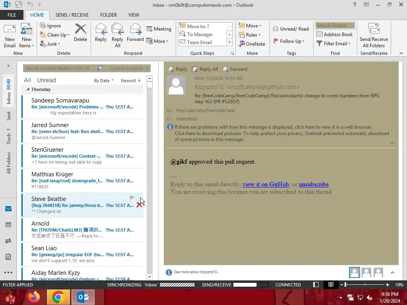Open the Trash folder shortcut
Screen dimensions: 407x305
pos(9,136)
